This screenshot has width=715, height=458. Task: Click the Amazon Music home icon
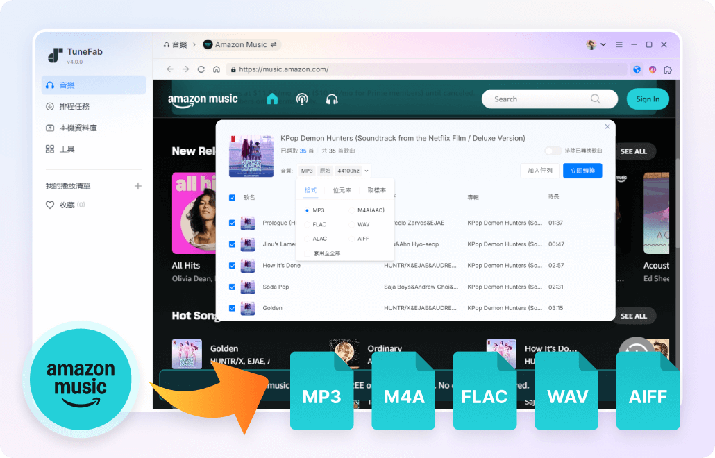(271, 99)
